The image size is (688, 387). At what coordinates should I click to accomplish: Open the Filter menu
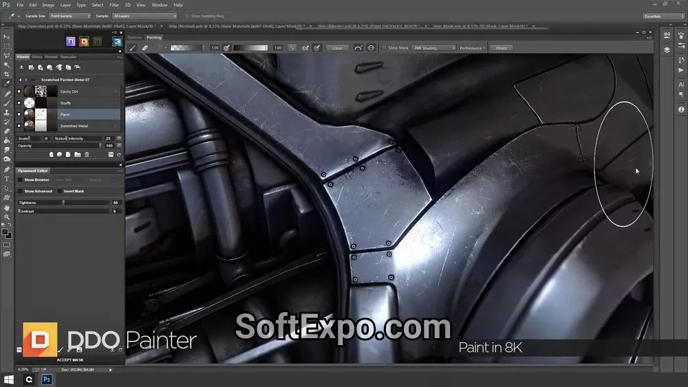114,5
